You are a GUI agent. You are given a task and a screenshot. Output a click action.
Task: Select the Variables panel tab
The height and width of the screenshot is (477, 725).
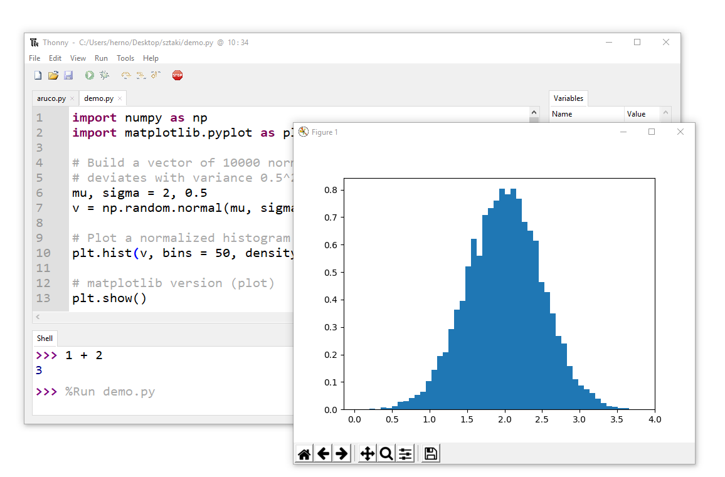pos(568,98)
